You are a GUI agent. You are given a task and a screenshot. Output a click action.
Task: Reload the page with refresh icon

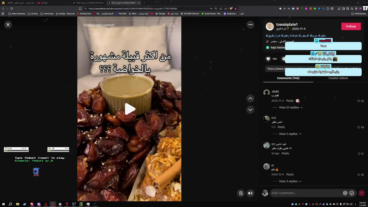point(11,9)
